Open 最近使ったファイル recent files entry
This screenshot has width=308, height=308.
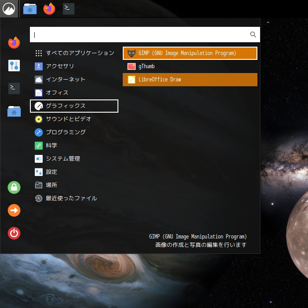74,198
